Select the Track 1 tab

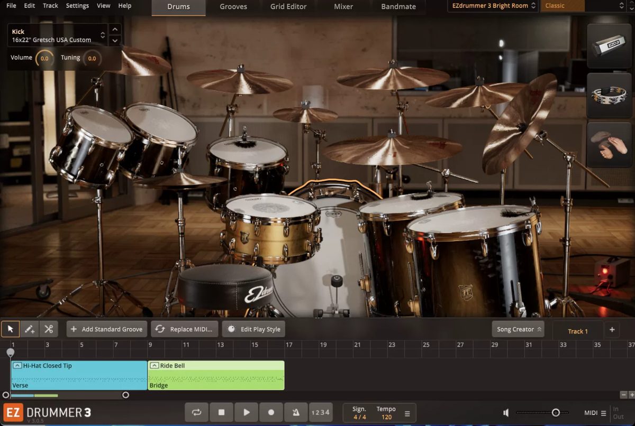(x=578, y=331)
